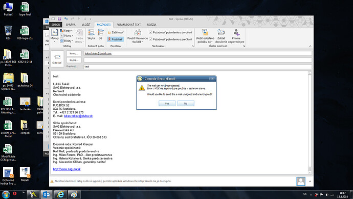Click the Save icon in quick access toolbar
Screen dimensions: 353x199
[59, 19]
